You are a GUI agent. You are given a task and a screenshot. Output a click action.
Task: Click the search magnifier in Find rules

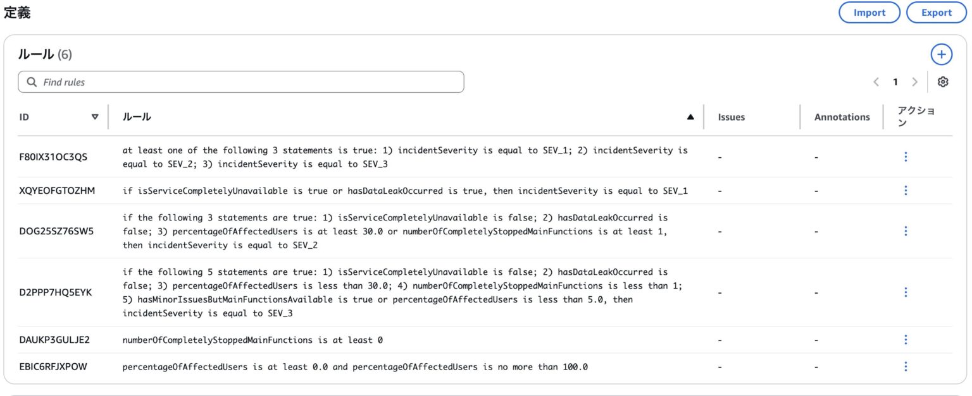[32, 81]
